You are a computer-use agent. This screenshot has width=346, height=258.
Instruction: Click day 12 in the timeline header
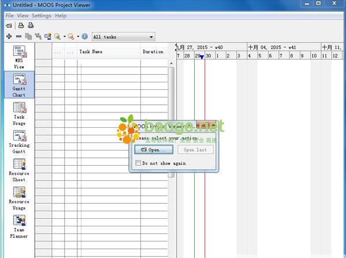337,56
